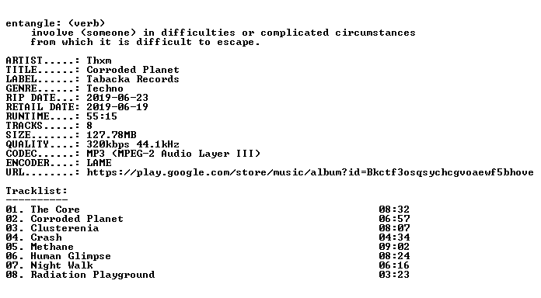Click the 320kbps 44.1kHz quality value
The height and width of the screenshot is (298, 541).
133,144
